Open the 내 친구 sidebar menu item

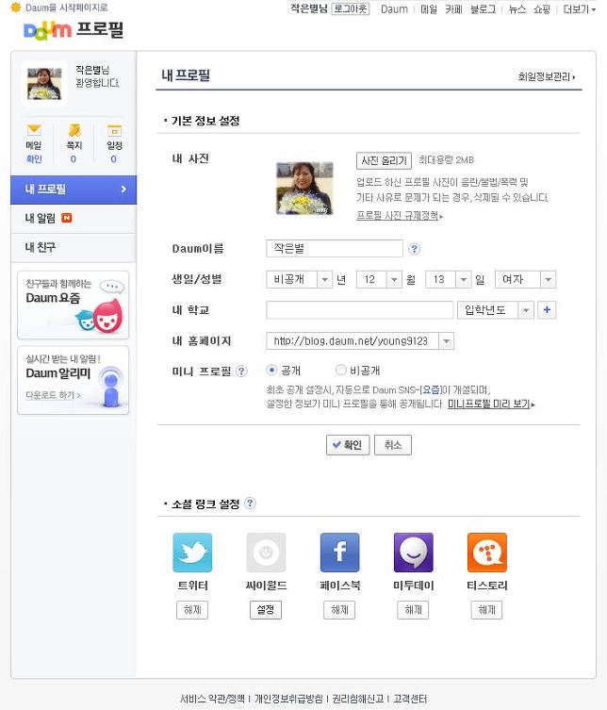tap(74, 247)
